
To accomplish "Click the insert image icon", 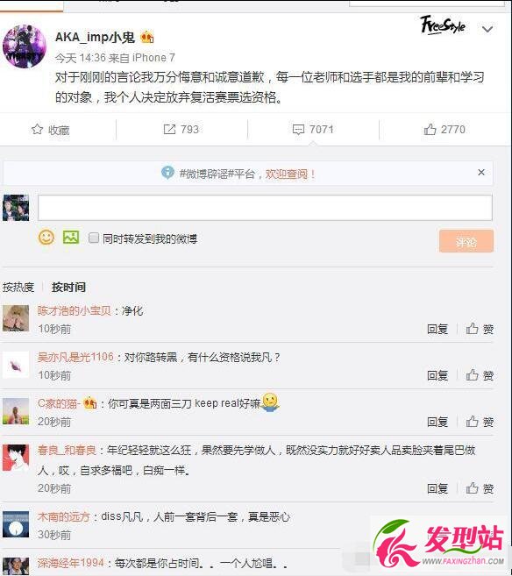I will point(71,238).
